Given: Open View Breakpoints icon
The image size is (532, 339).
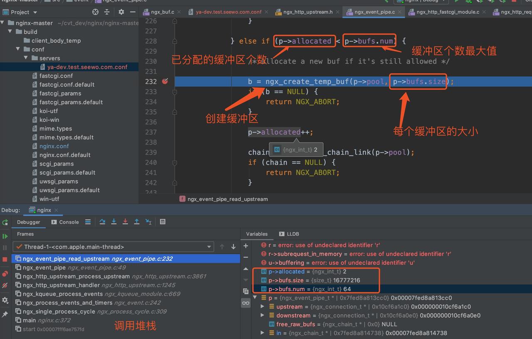Looking at the screenshot, I should point(5,274).
